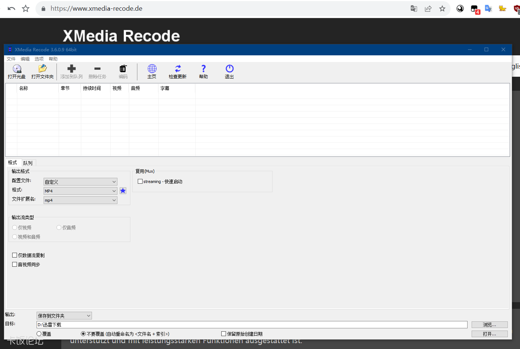Open the 编辑 menu
The width and height of the screenshot is (520, 349).
click(x=25, y=59)
